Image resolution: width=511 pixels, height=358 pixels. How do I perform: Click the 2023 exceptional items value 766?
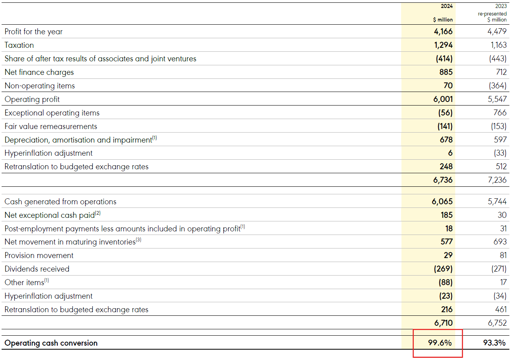(x=500, y=113)
